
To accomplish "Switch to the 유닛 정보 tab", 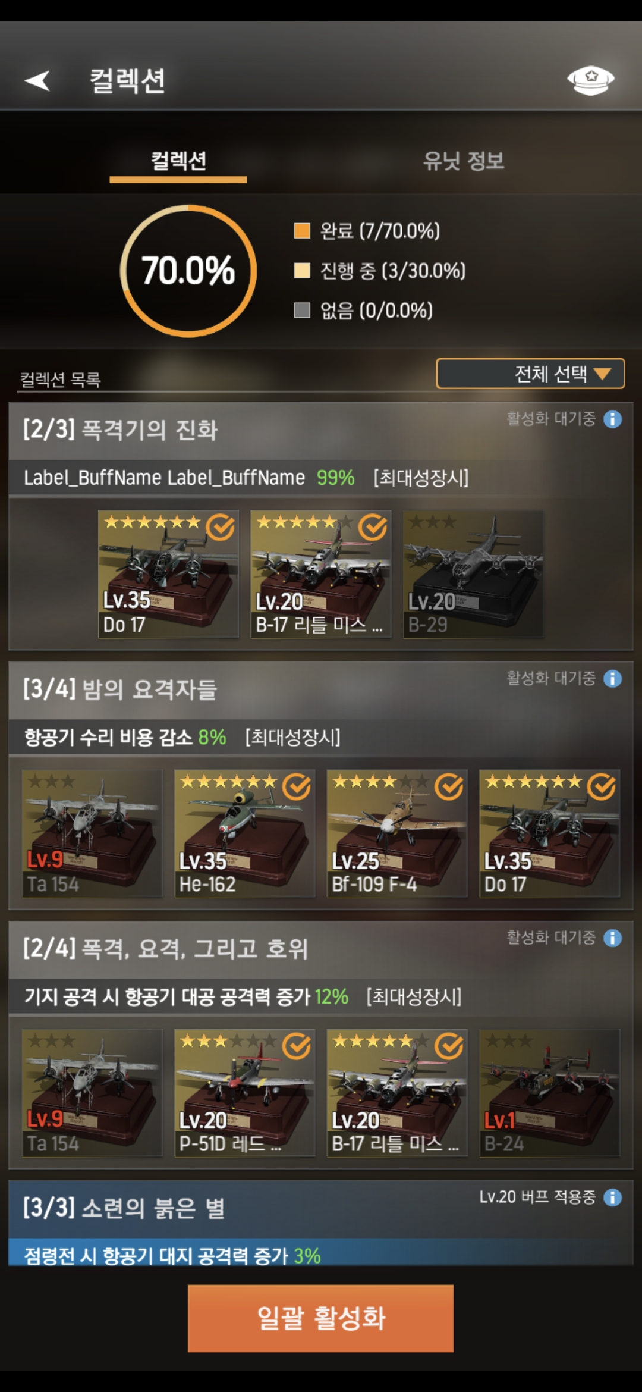I will pos(464,161).
